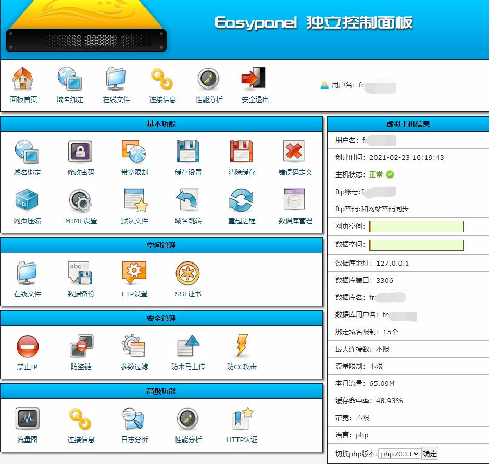
Task: Open 错误码定义 red X icon
Action: 294,151
